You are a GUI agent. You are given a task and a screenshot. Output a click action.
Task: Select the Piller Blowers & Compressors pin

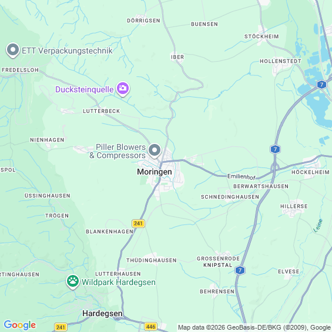point(155,151)
